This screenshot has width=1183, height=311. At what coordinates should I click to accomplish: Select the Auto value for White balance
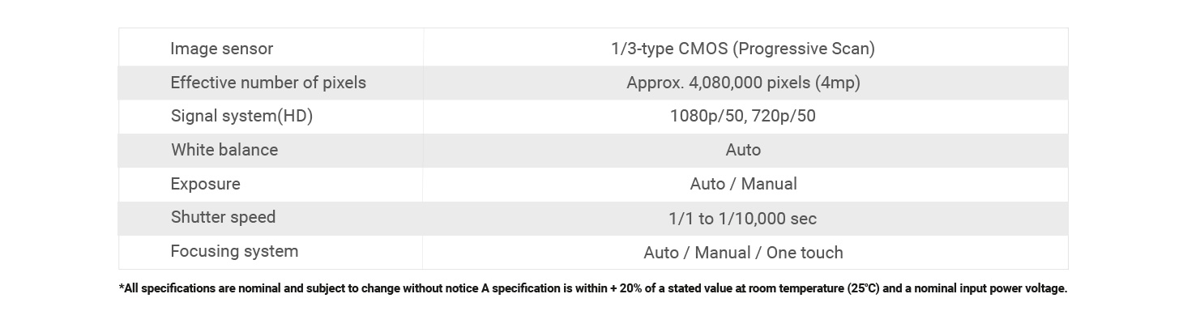click(x=743, y=150)
